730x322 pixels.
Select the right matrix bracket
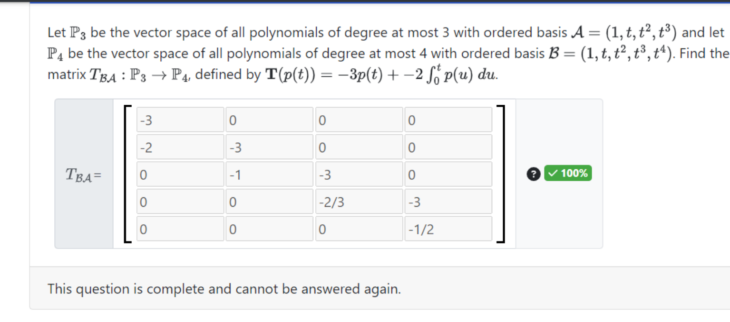click(504, 173)
